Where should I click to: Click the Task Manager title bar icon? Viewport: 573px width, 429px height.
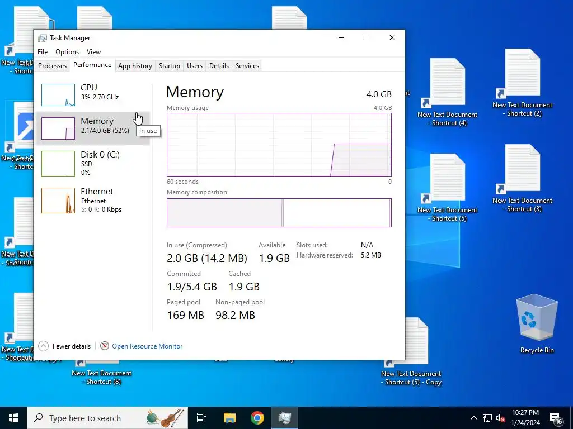pyautogui.click(x=43, y=38)
